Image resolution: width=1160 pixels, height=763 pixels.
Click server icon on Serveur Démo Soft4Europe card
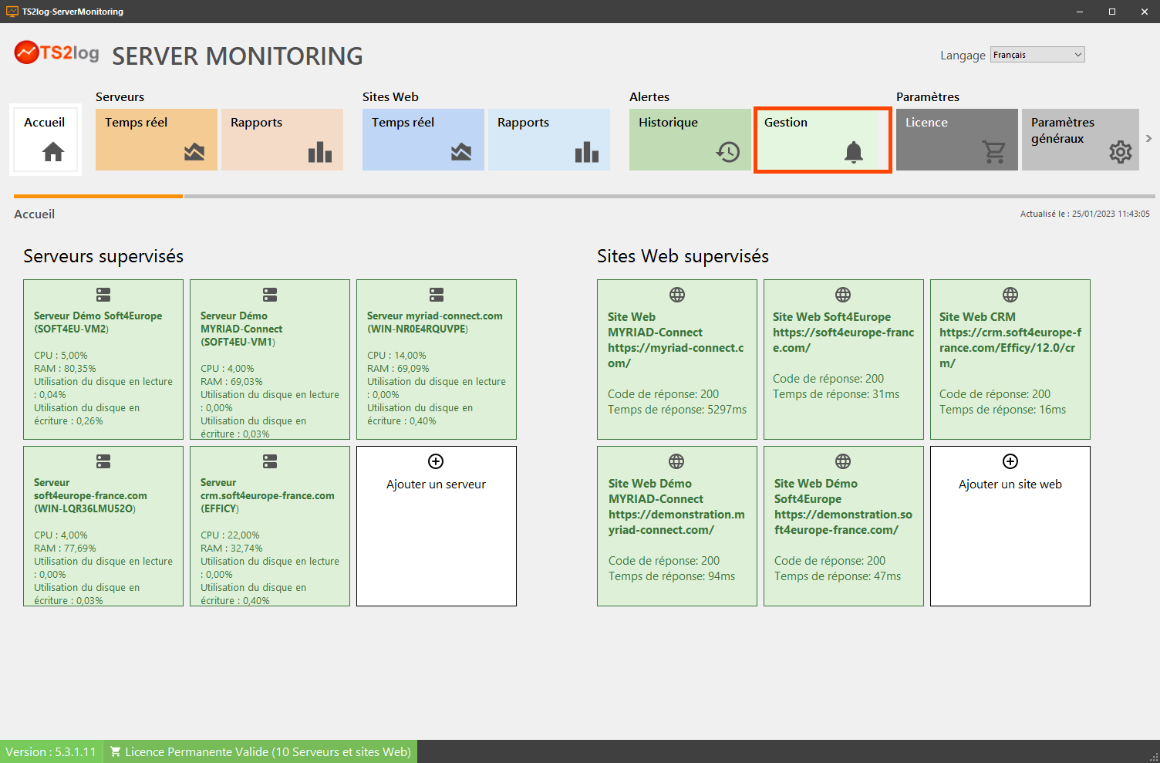click(103, 295)
